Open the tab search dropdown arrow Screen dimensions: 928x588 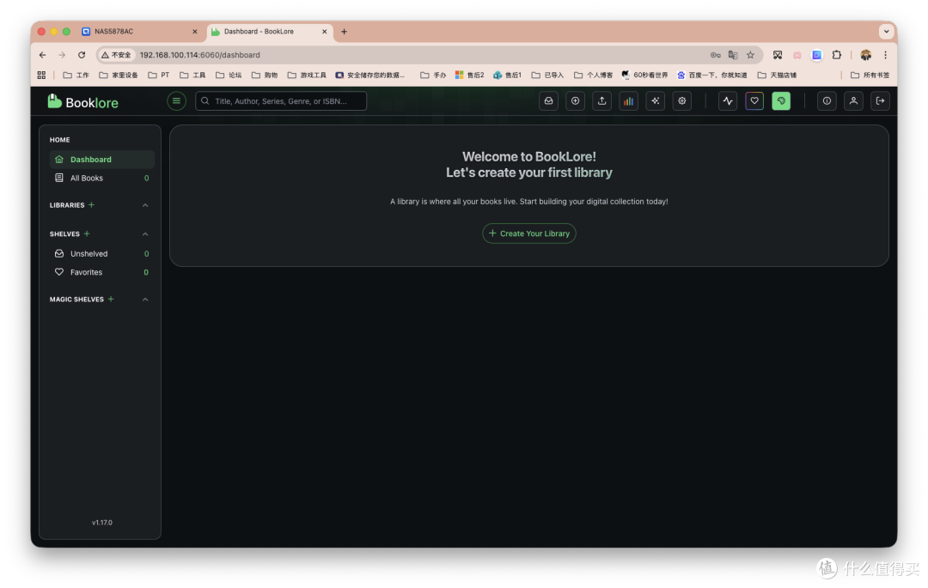tap(886, 31)
